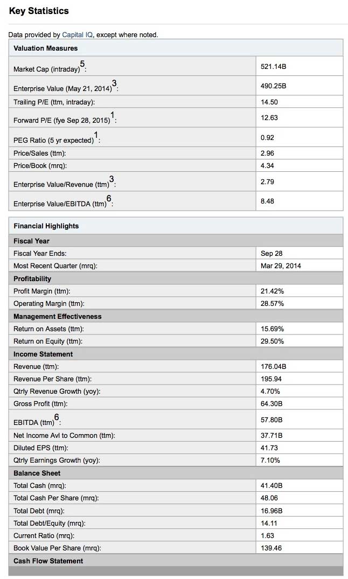Open the Capital IQ link

tap(78, 34)
